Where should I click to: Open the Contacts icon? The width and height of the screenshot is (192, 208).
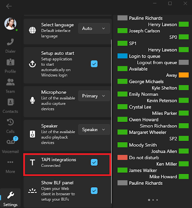[11, 102]
